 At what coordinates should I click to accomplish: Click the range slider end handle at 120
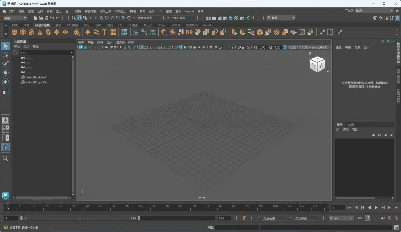(138, 218)
